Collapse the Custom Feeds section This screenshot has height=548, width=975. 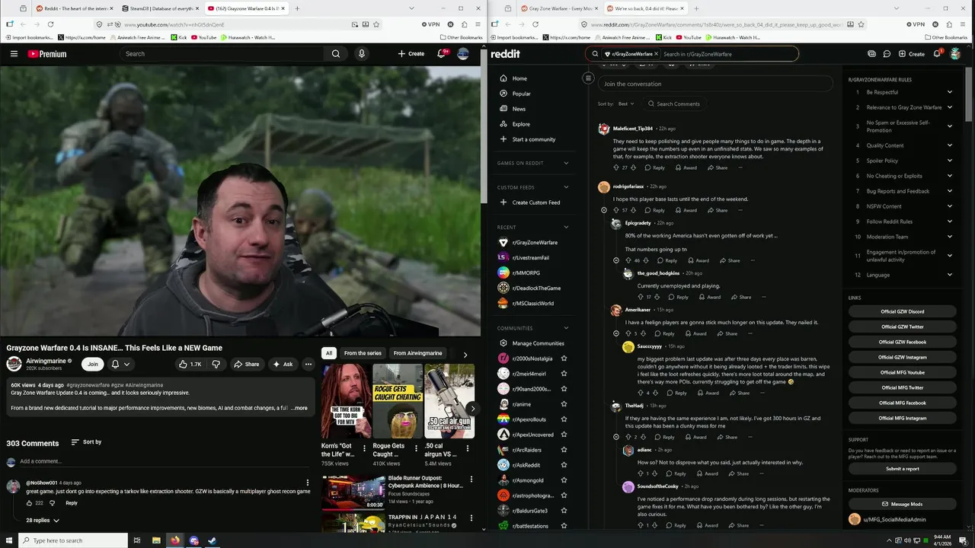point(566,187)
